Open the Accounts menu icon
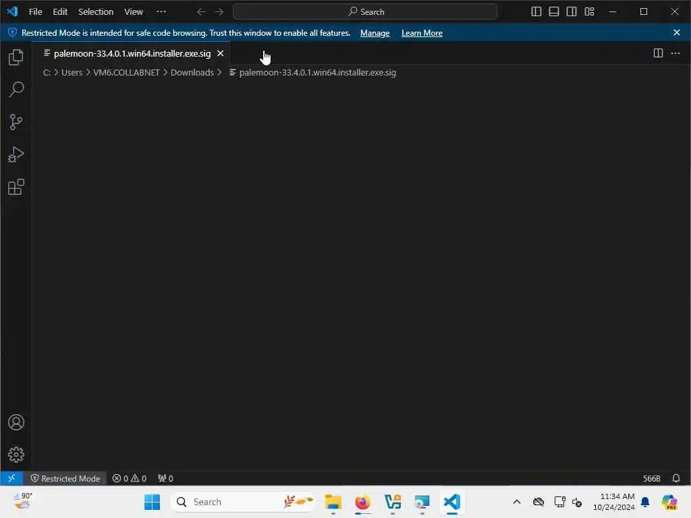This screenshot has height=518, width=691. [16, 422]
